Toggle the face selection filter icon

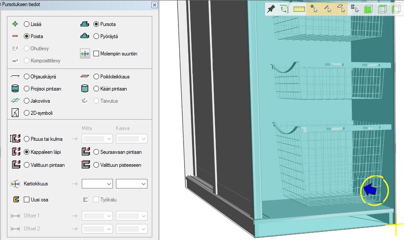341,9
